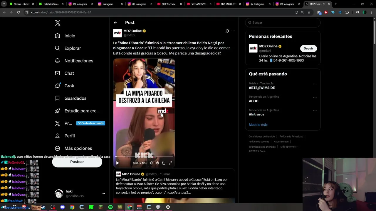Mute the MDZ Online tab audio icon
The width and height of the screenshot is (376, 211).
pyautogui.click(x=324, y=4)
